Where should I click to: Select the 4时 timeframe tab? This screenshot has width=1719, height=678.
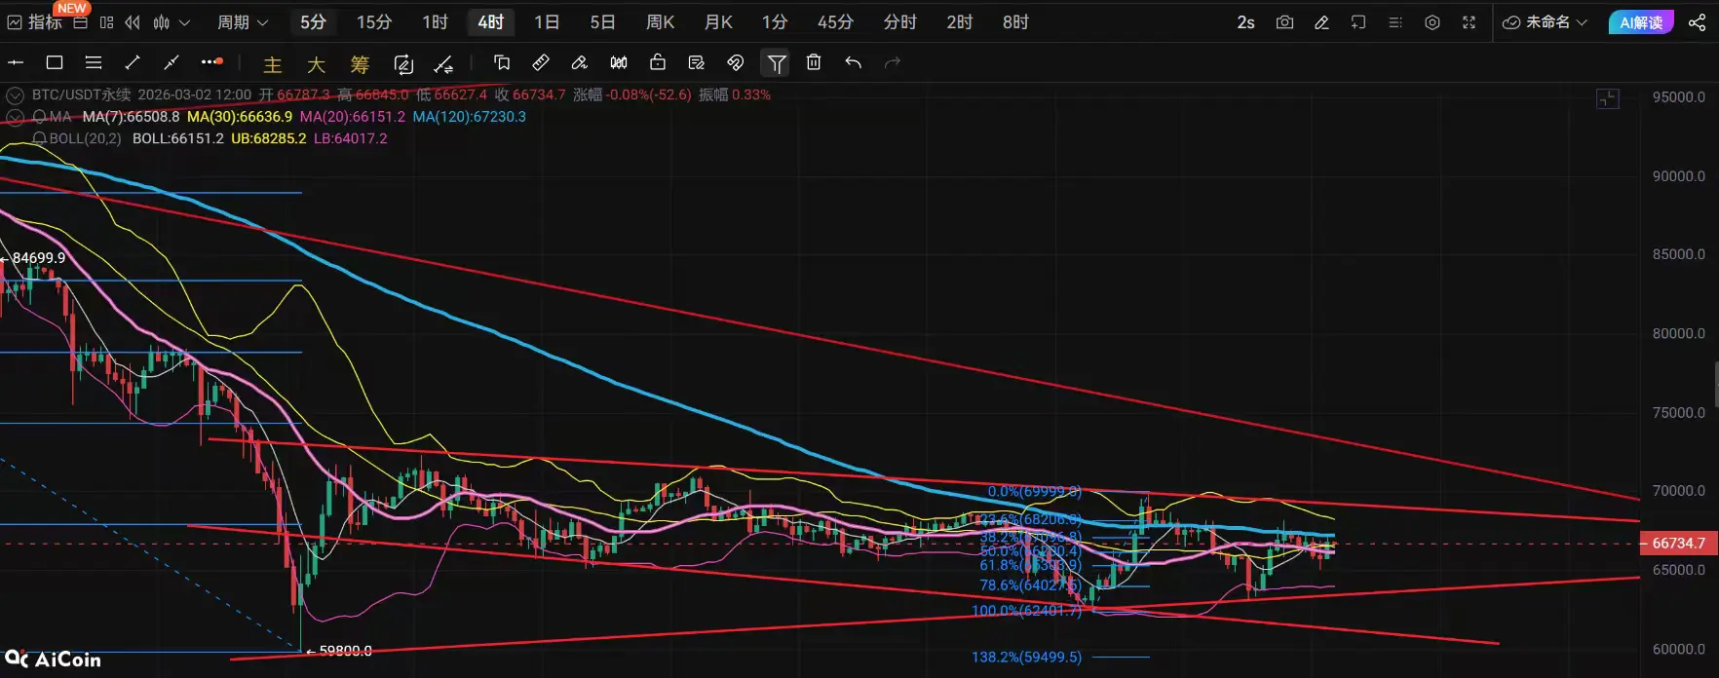pyautogui.click(x=490, y=21)
